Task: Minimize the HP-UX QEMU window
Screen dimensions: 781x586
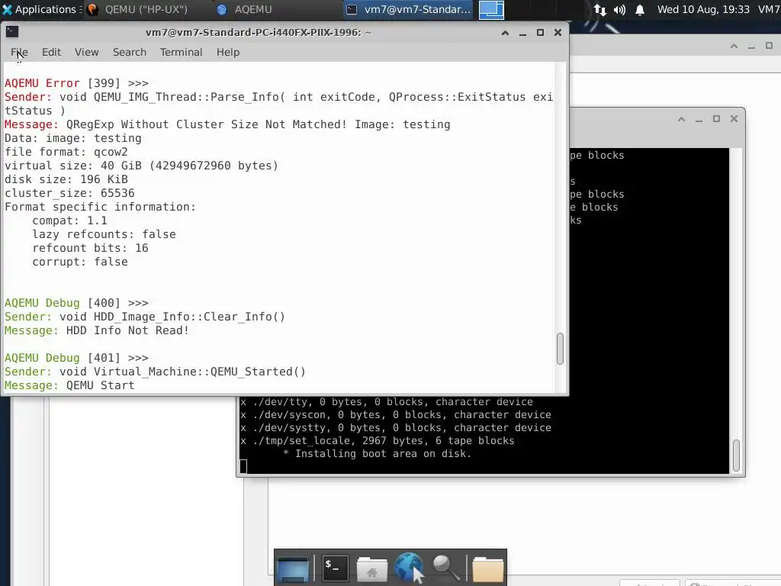Action: point(699,119)
